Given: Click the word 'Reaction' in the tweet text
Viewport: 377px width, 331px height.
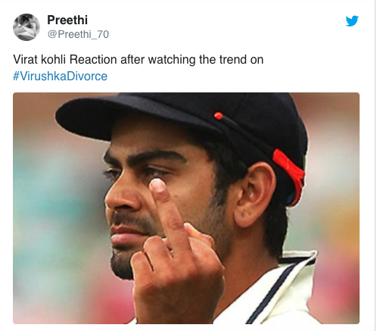Looking at the screenshot, I should 93,60.
